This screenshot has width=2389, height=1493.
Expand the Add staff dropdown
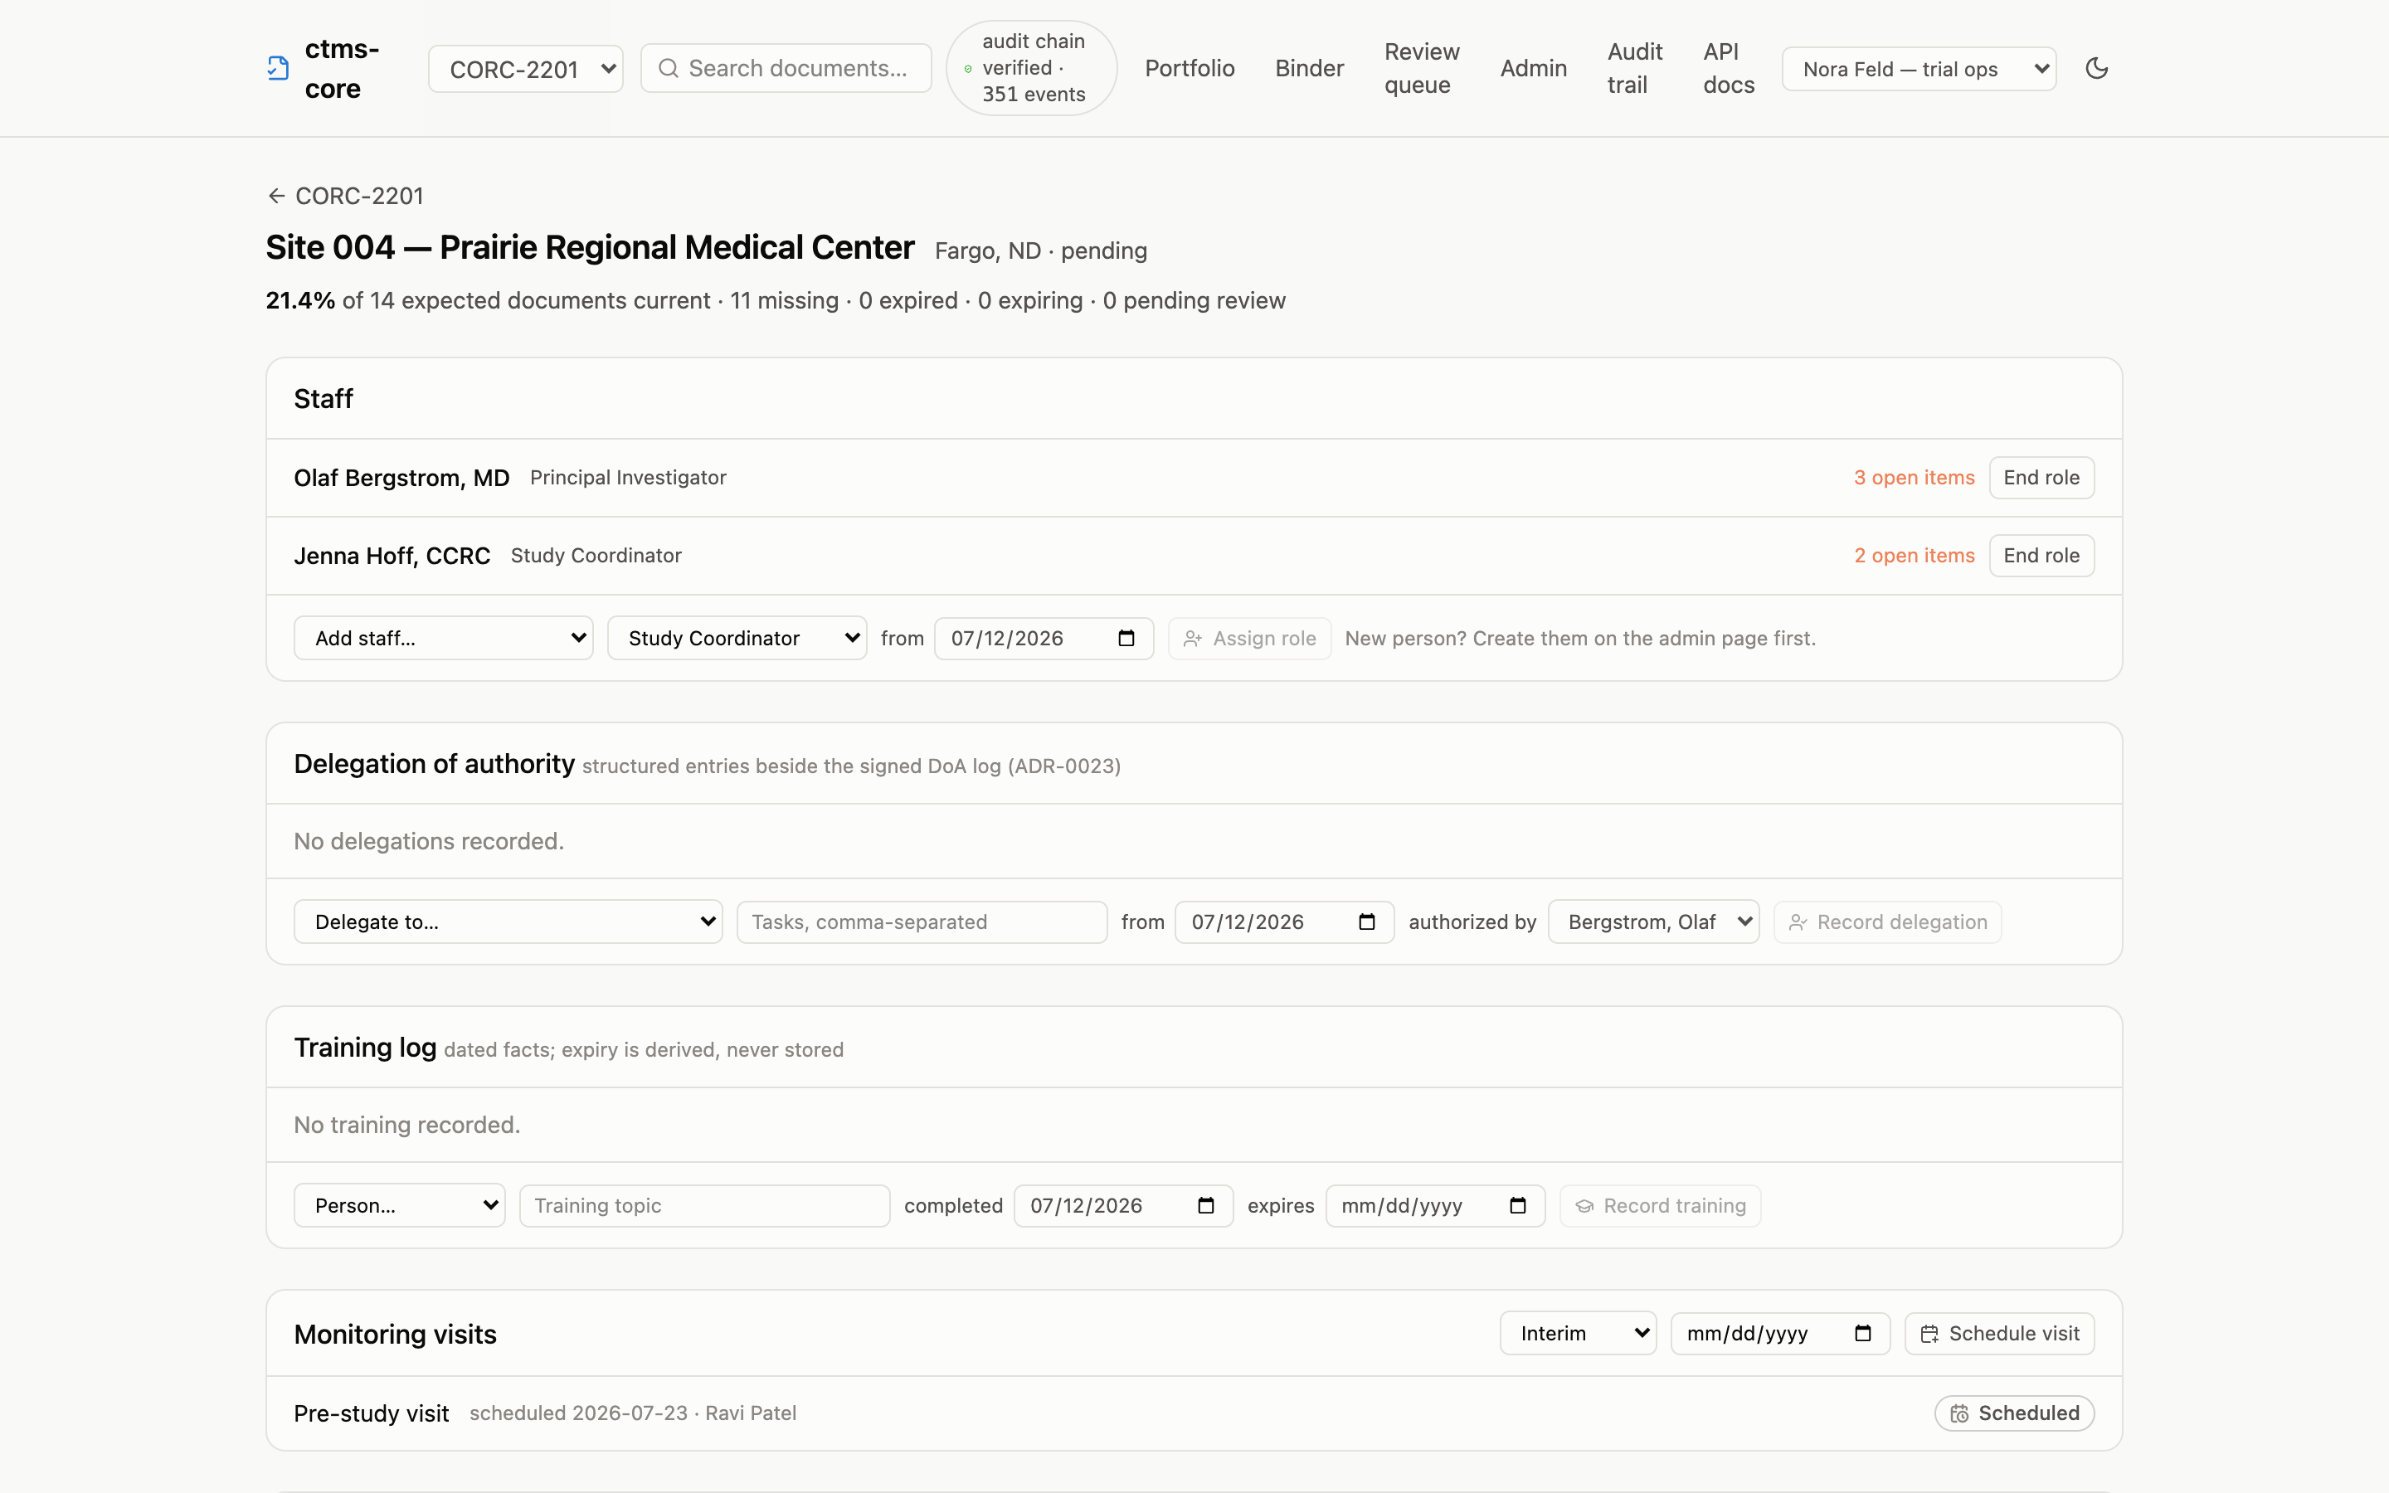coord(443,638)
